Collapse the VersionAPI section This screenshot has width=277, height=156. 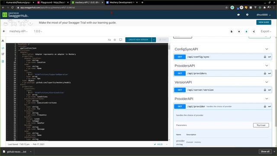pyautogui.click(x=267, y=82)
